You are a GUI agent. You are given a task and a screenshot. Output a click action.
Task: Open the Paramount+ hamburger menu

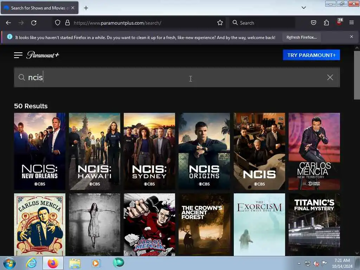point(18,55)
